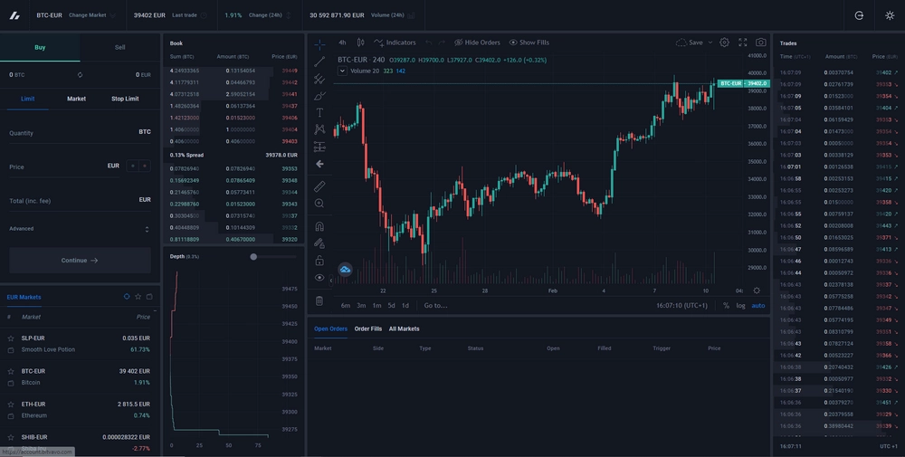Set chart range to 5d
The image size is (905, 457).
pos(391,305)
